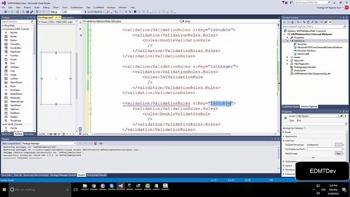
Task: Open the File menu
Action: tap(3, 7)
